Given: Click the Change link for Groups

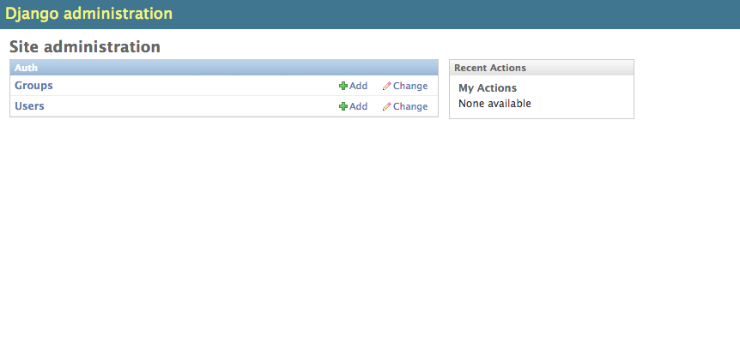Looking at the screenshot, I should click(410, 86).
